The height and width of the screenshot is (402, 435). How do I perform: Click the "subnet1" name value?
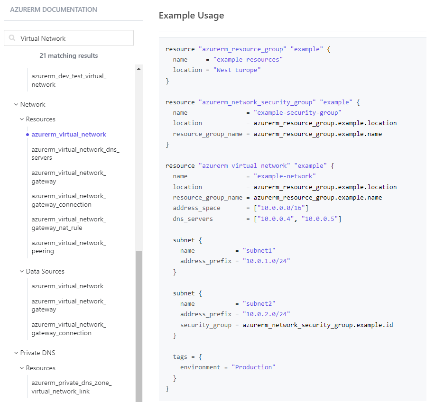[x=259, y=251]
